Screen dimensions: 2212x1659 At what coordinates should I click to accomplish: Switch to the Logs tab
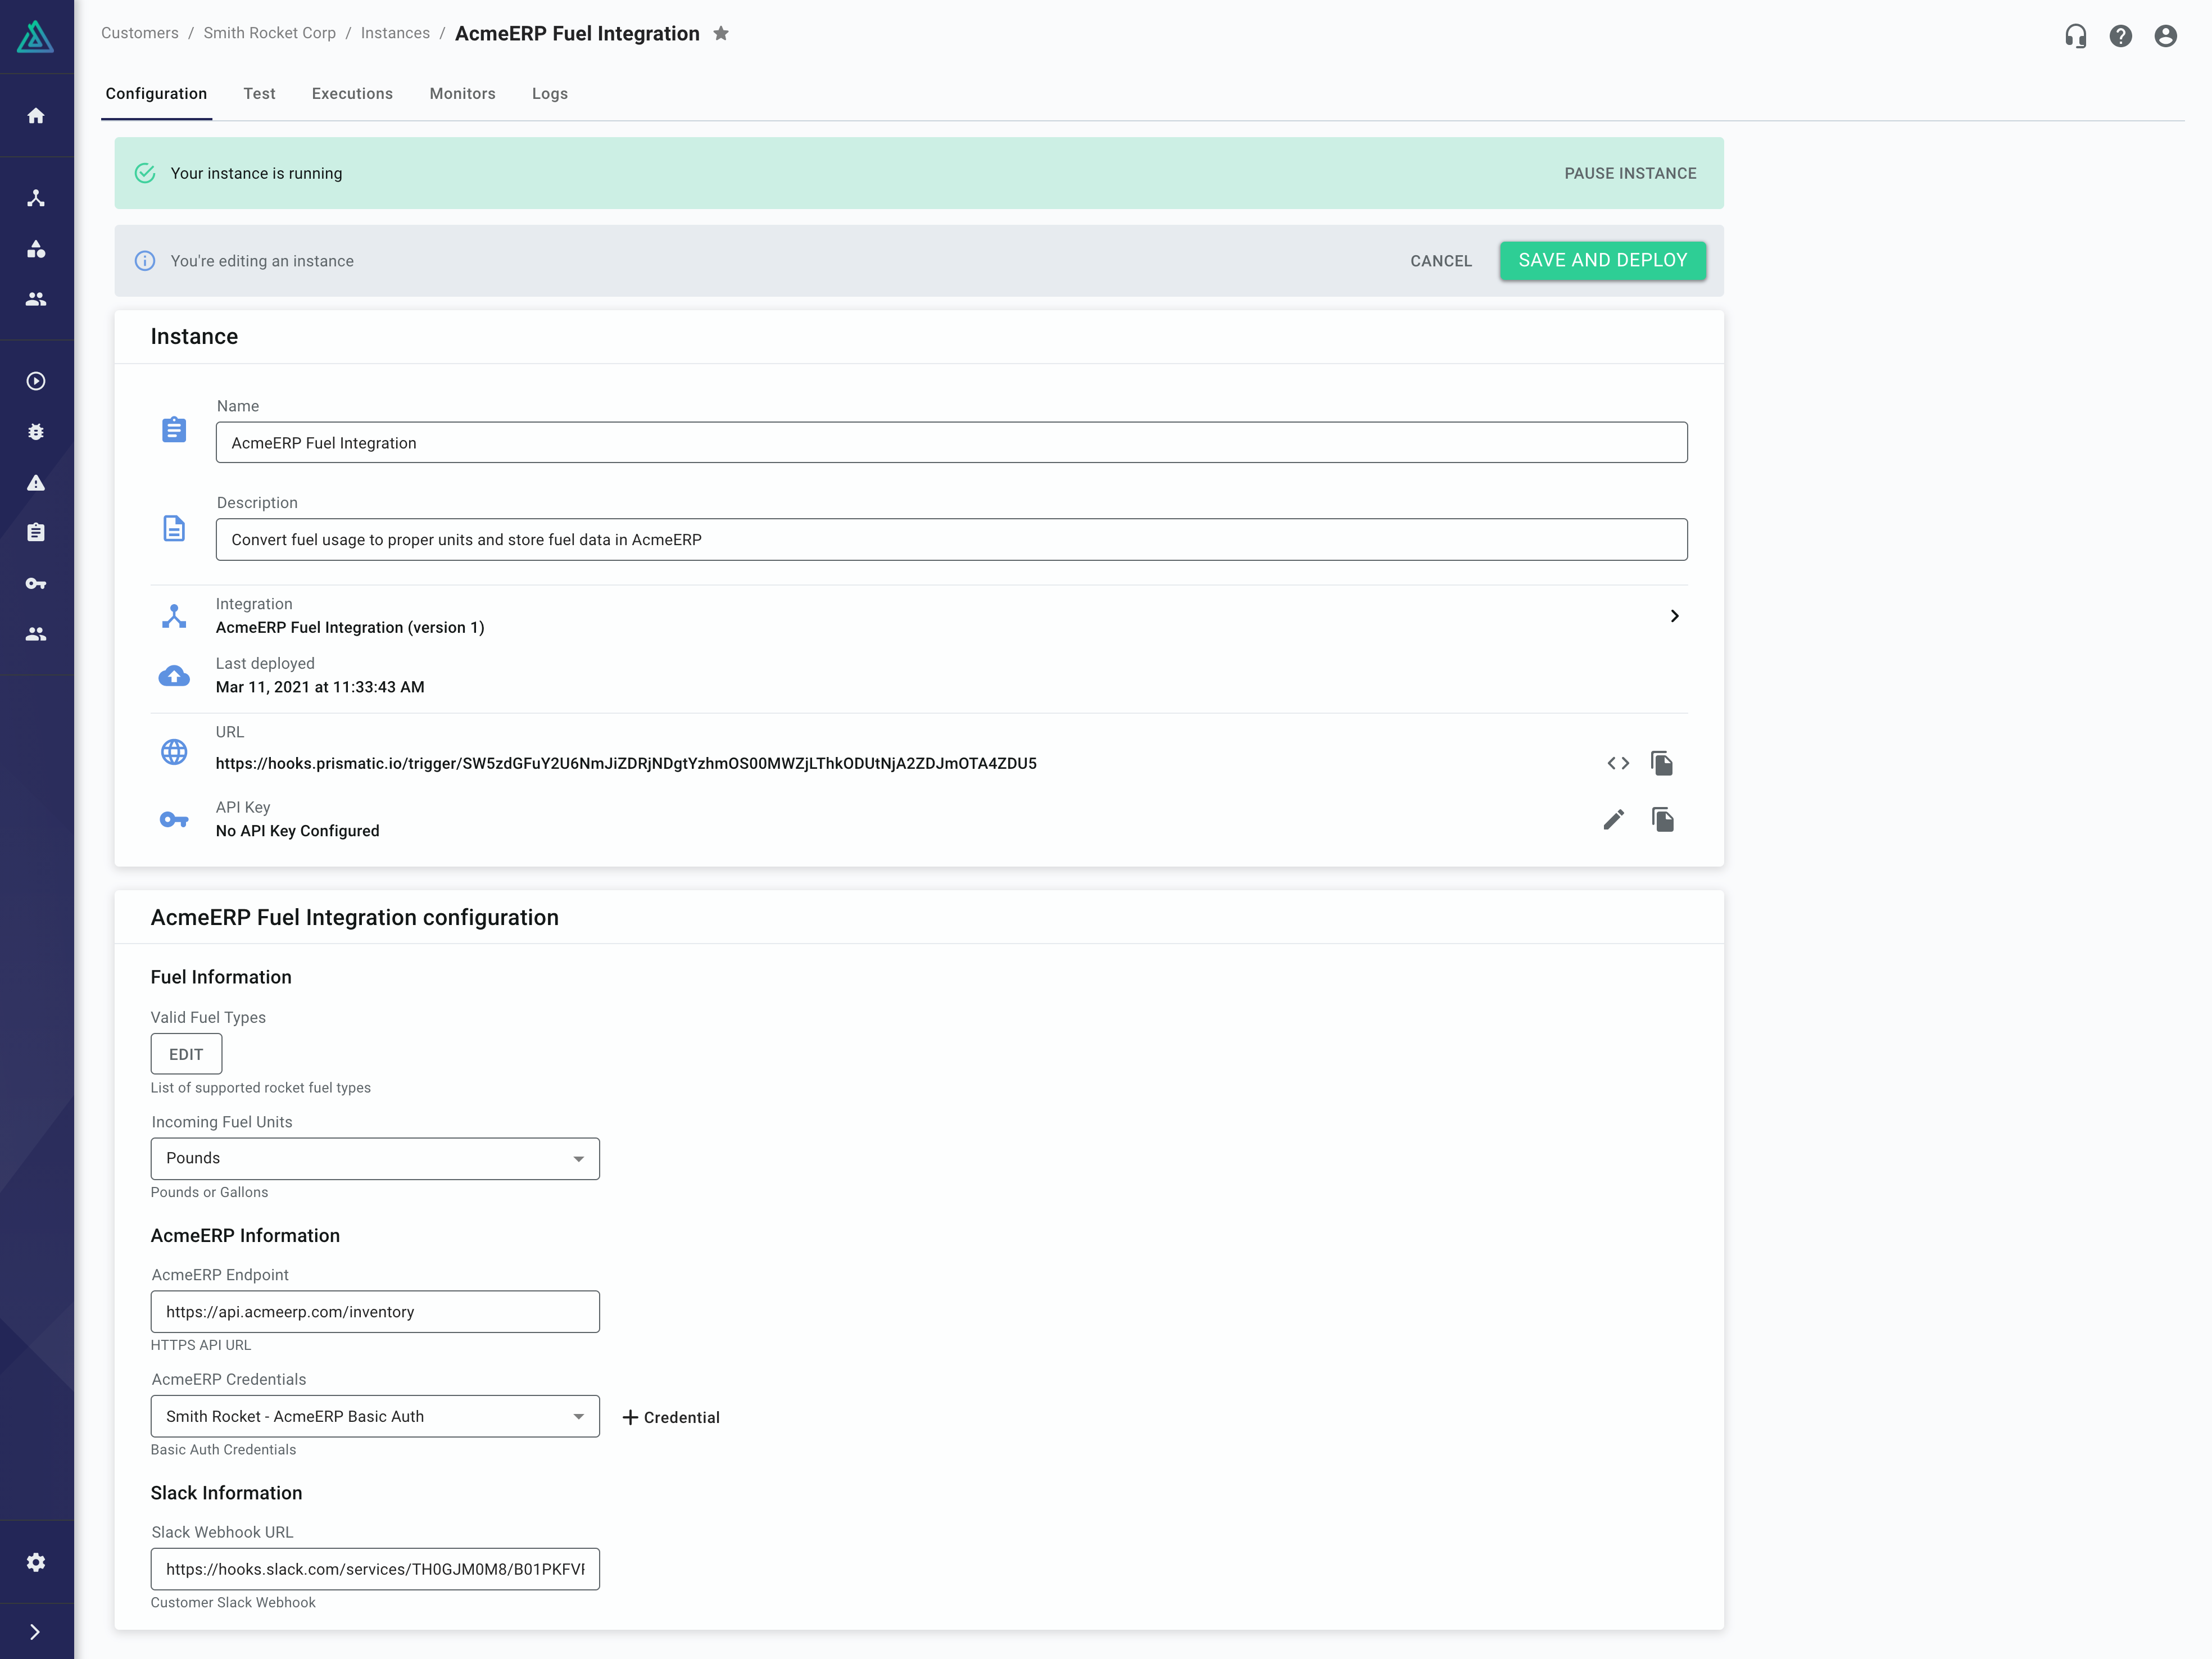point(549,94)
